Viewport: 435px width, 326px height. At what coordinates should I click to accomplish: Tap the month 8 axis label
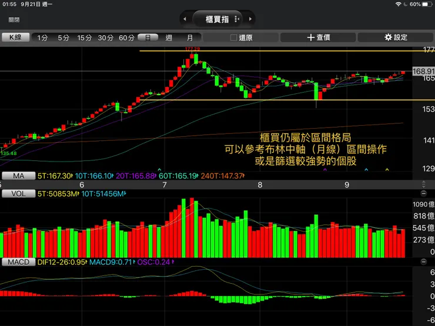(x=260, y=184)
